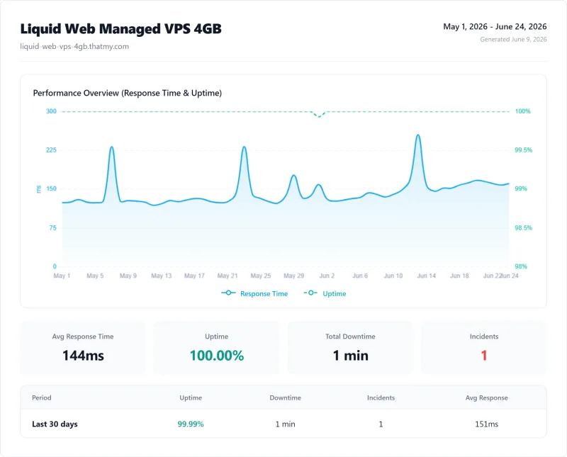
Task: Click the response spike near May 7
Action: click(112, 147)
